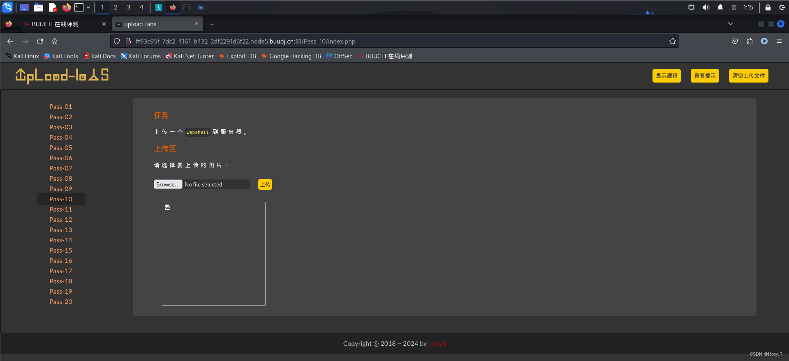The height and width of the screenshot is (361, 789).
Task: Click the URL address bar
Action: tap(395, 41)
